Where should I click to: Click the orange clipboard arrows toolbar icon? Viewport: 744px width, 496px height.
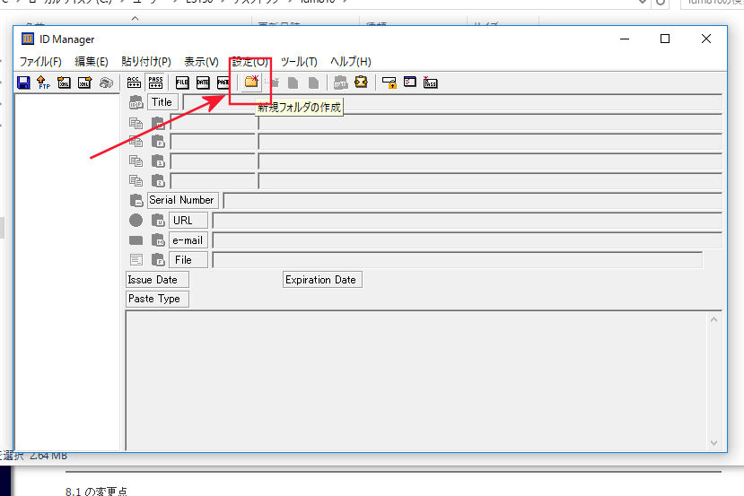tap(361, 82)
